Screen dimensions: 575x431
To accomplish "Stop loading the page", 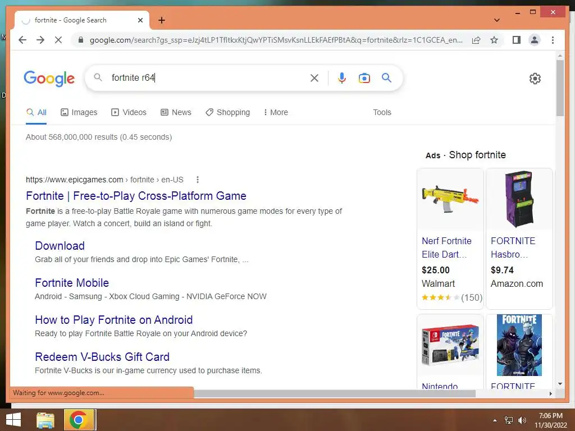I will [58, 40].
